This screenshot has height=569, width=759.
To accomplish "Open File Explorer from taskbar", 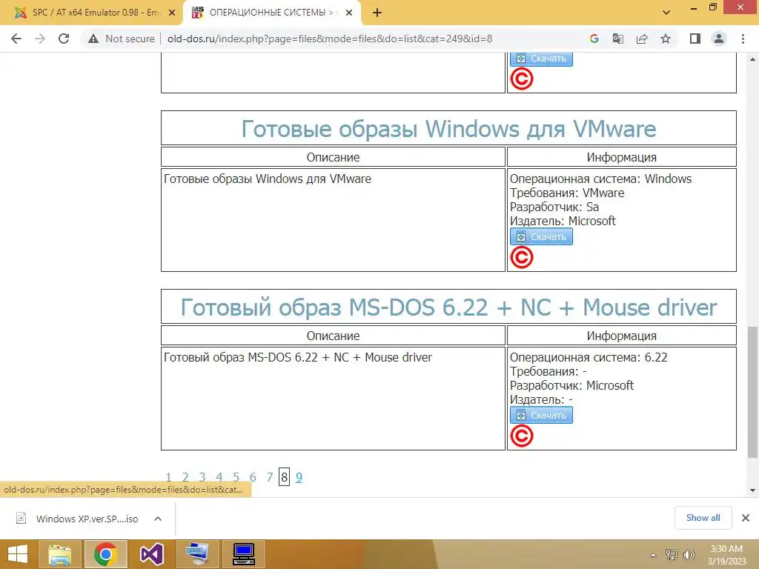I will [x=60, y=554].
